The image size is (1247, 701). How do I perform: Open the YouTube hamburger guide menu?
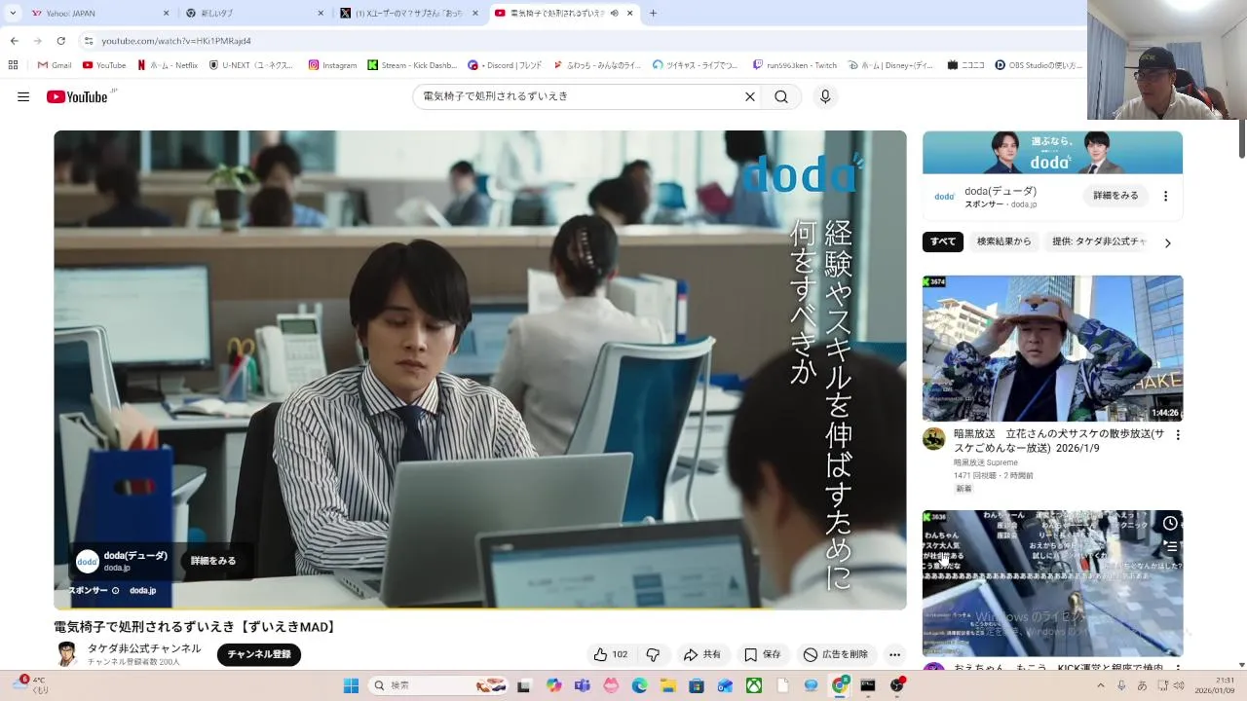coord(23,96)
